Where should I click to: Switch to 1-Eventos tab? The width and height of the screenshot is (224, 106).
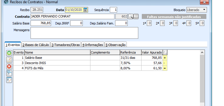(13, 45)
